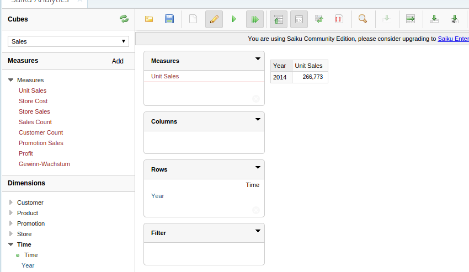Click the magnifier drill-through icon
Screen dimensions: 469x272
click(363, 19)
